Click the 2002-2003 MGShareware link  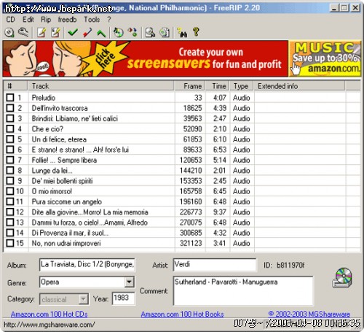309,314
